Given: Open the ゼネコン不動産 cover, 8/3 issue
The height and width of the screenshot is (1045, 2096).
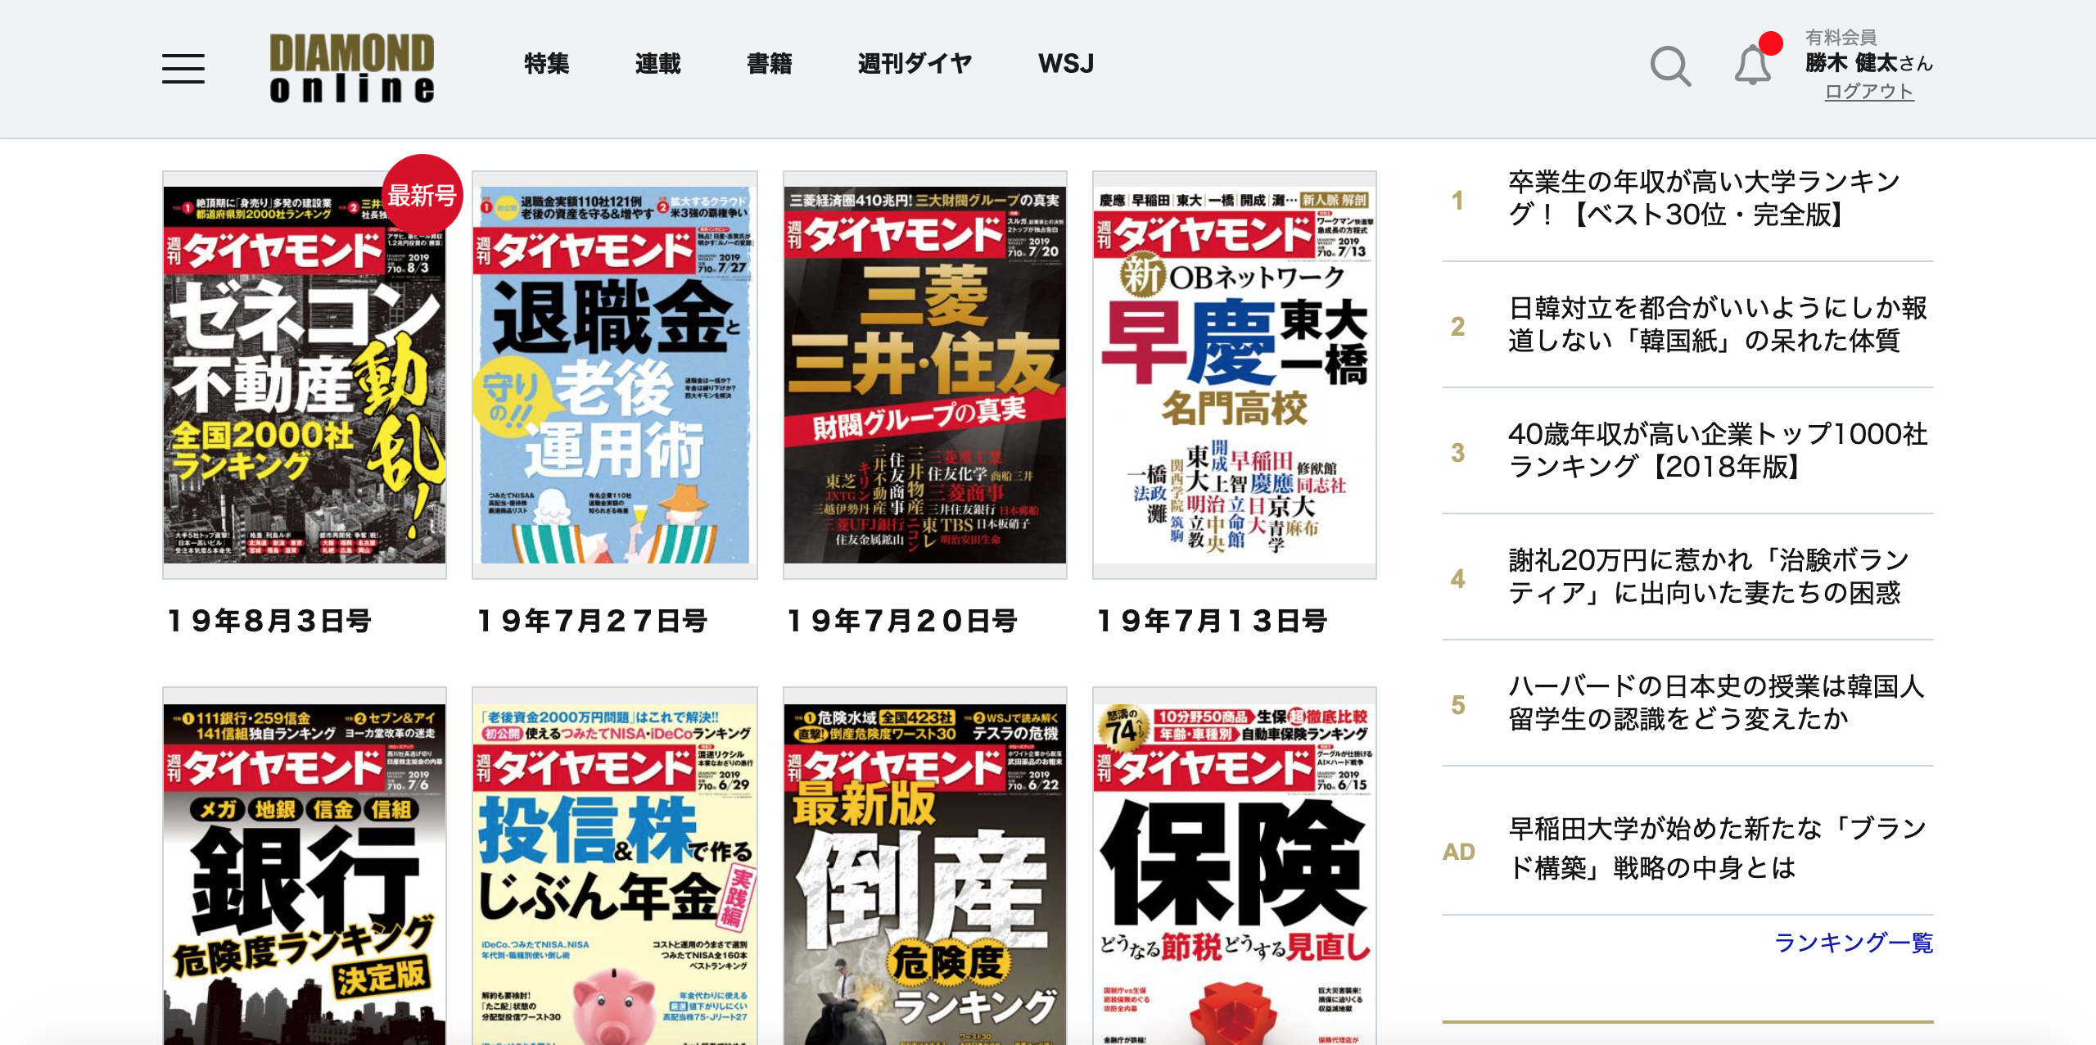Looking at the screenshot, I should (x=305, y=375).
